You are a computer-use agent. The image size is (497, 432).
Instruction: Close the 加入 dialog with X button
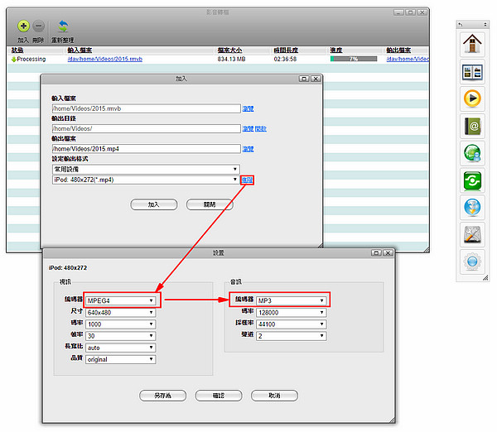[316, 79]
